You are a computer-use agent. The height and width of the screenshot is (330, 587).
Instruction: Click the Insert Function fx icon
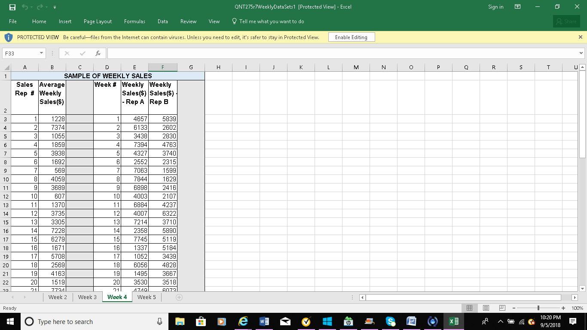pos(98,53)
